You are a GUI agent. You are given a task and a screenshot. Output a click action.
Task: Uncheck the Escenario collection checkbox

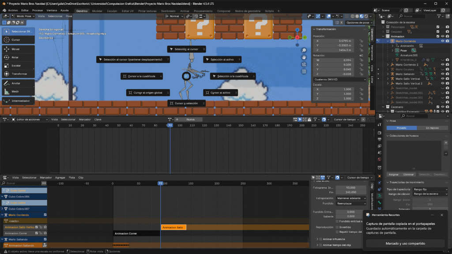coord(438,107)
